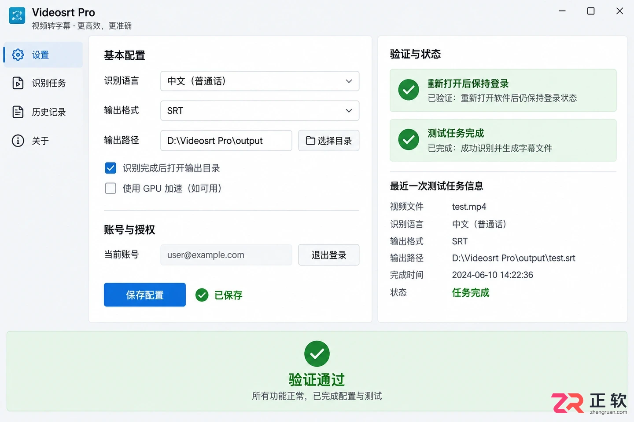Click the green check icon beside 重新打开后保持登录

click(x=409, y=90)
